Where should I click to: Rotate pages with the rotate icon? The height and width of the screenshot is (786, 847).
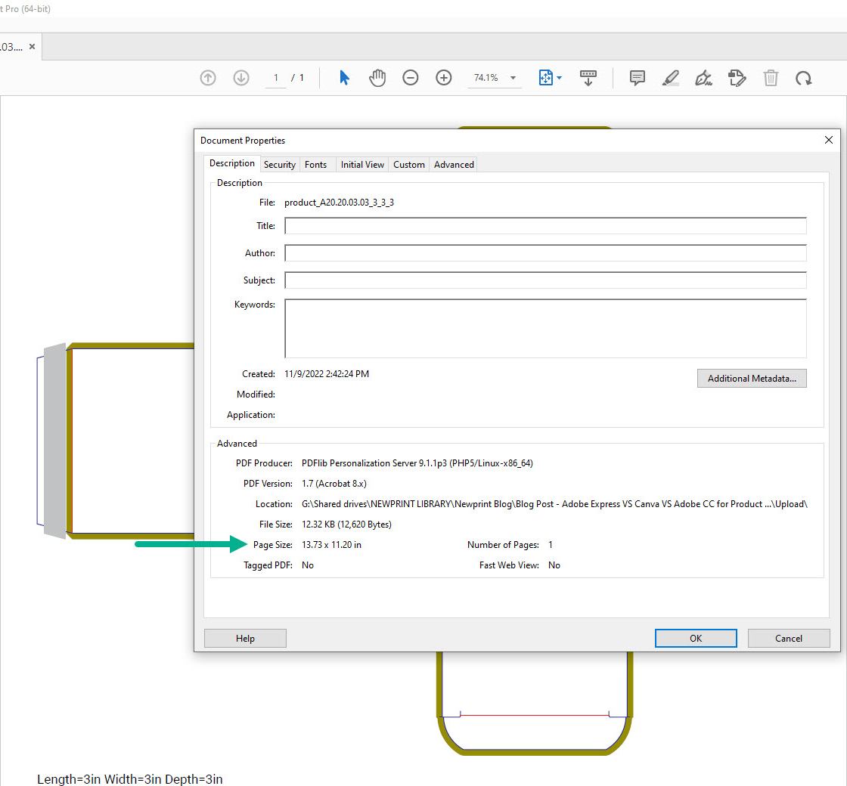pos(804,77)
